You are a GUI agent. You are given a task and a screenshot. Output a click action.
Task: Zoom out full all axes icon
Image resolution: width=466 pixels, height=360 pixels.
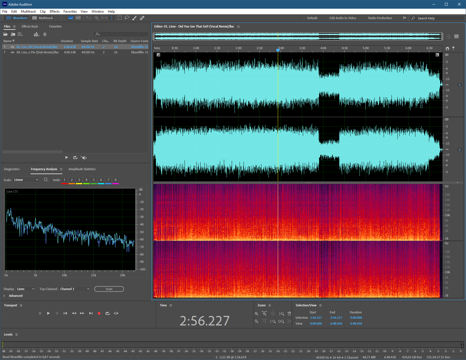(x=273, y=313)
